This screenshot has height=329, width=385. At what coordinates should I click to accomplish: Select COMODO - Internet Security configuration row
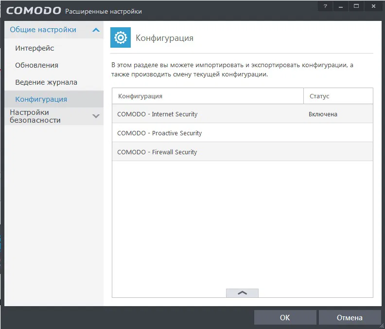pos(243,114)
